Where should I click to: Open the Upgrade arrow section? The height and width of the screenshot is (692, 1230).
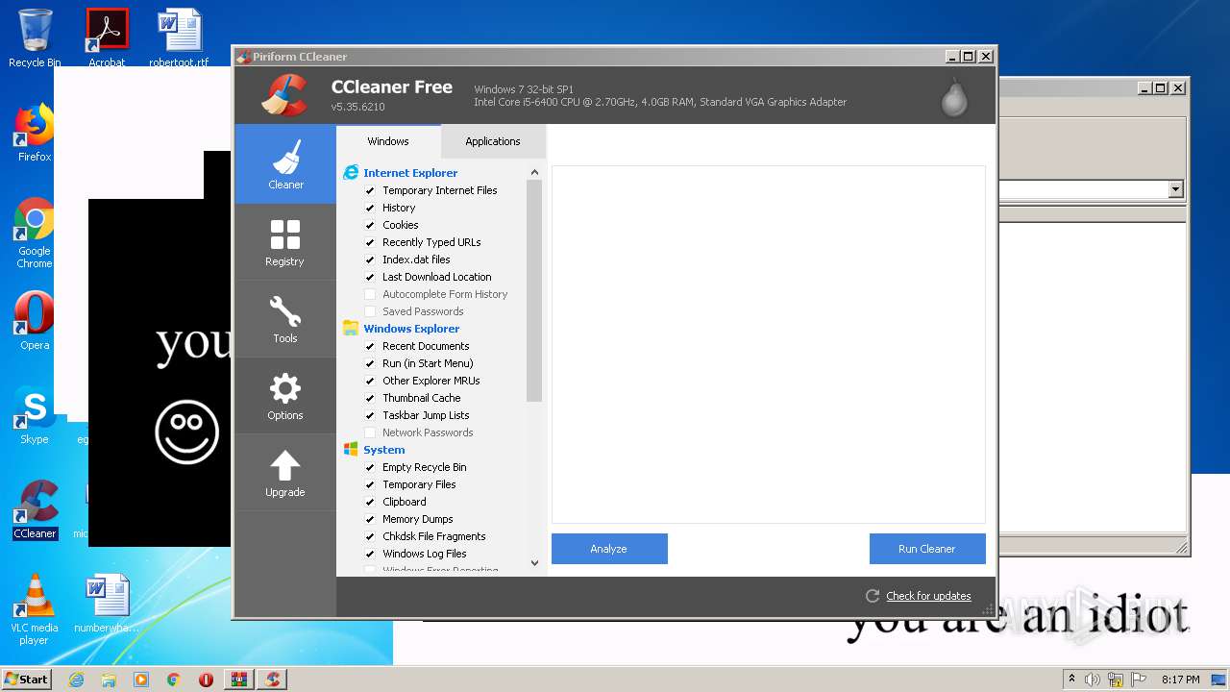(285, 472)
